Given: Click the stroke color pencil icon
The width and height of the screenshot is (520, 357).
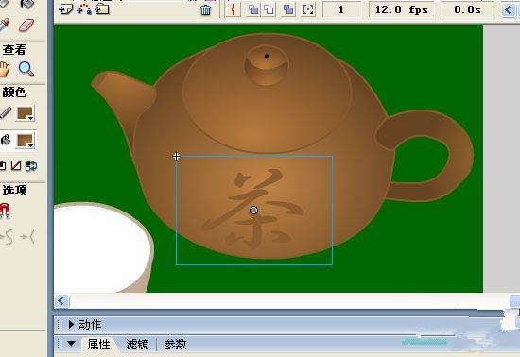Looking at the screenshot, I should pos(5,113).
